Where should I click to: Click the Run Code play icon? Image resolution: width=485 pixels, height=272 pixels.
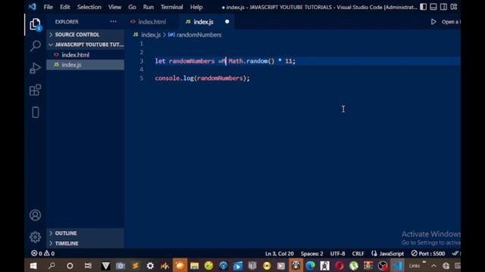(433, 22)
